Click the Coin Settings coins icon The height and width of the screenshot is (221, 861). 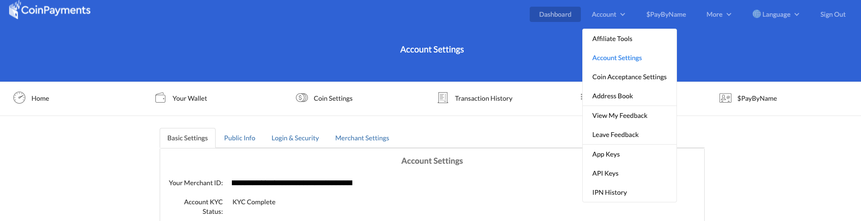(302, 98)
